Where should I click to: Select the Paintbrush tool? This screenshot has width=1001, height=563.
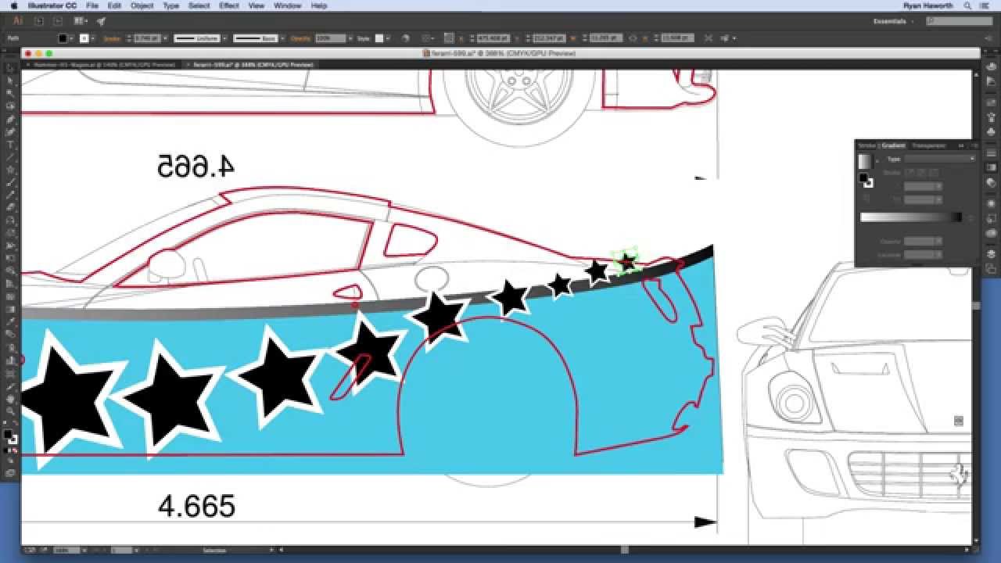[x=10, y=182]
